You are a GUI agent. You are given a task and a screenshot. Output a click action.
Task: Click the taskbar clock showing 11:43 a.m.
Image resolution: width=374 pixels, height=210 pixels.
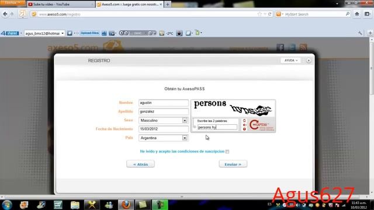(358, 205)
